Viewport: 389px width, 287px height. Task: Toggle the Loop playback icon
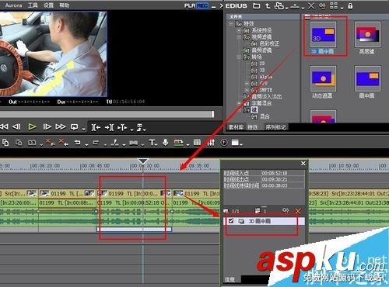(x=74, y=127)
